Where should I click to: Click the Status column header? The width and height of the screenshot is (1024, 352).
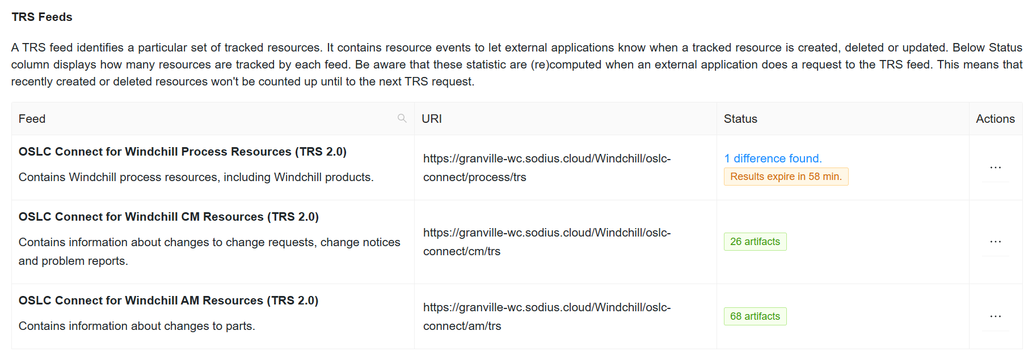(842, 119)
